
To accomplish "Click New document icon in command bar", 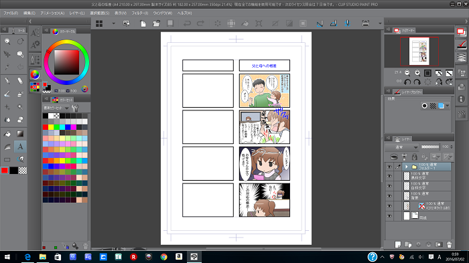I will [x=143, y=23].
